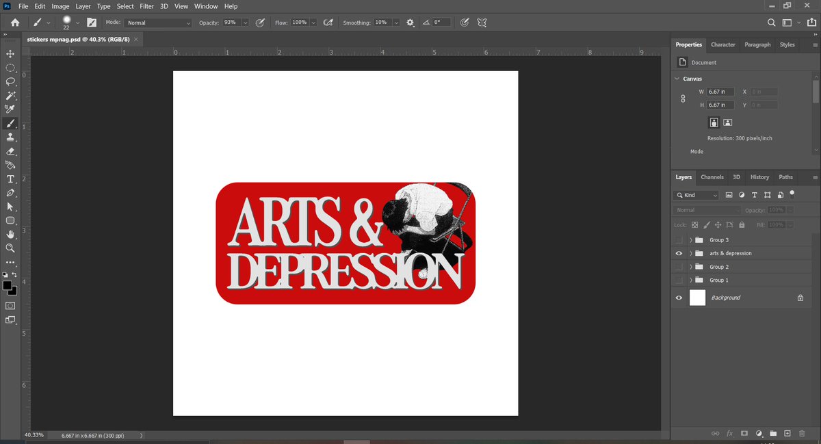This screenshot has height=444, width=821.
Task: Open the layer filter Kind dropdown
Action: coord(696,195)
